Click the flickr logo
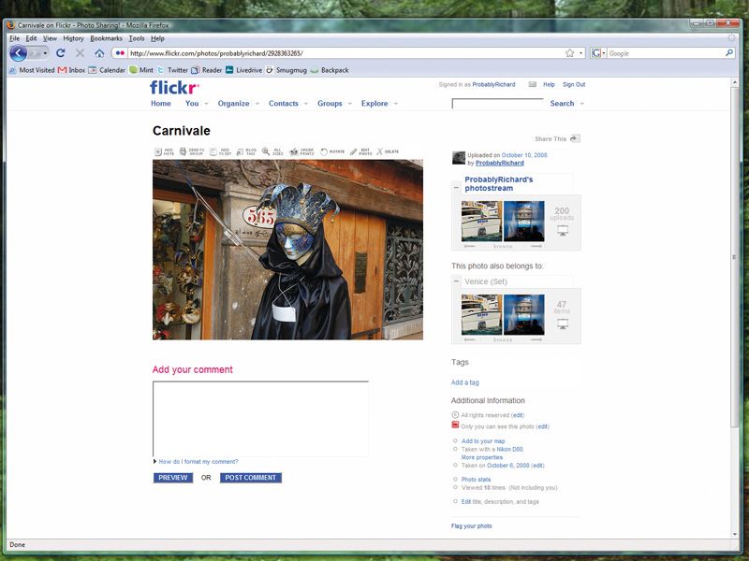Image resolution: width=749 pixels, height=561 pixels. [174, 87]
